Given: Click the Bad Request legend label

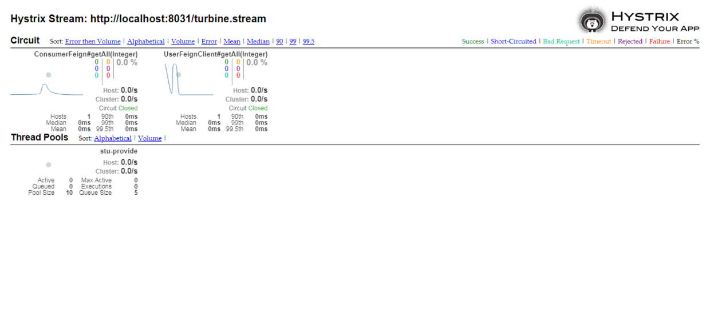Looking at the screenshot, I should point(561,42).
